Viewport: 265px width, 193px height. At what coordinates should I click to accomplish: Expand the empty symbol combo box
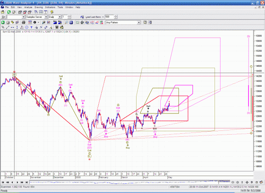23,17
